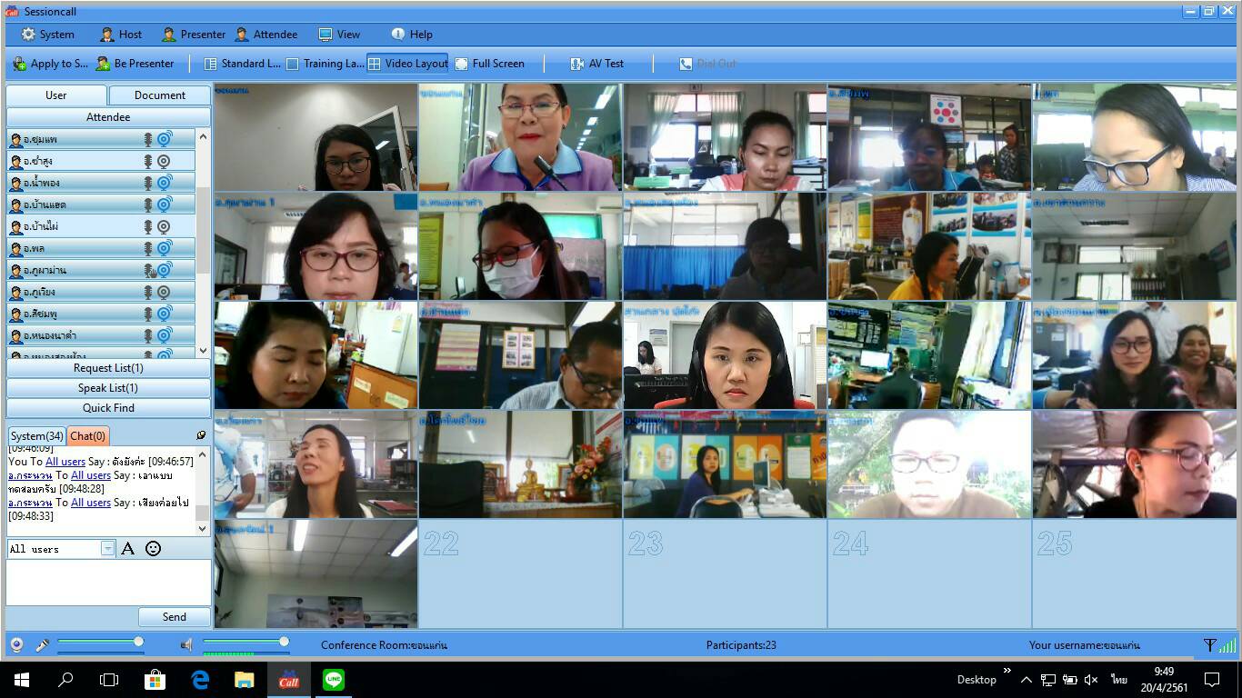The height and width of the screenshot is (698, 1242).
Task: Switch to Full Screen view
Action: [489, 64]
